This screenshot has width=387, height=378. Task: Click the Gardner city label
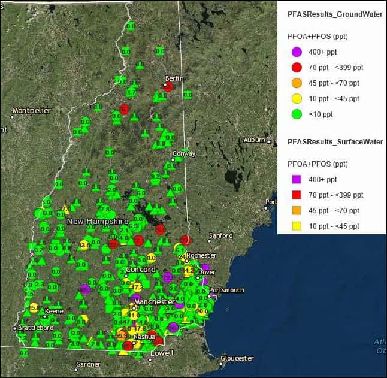point(88,364)
